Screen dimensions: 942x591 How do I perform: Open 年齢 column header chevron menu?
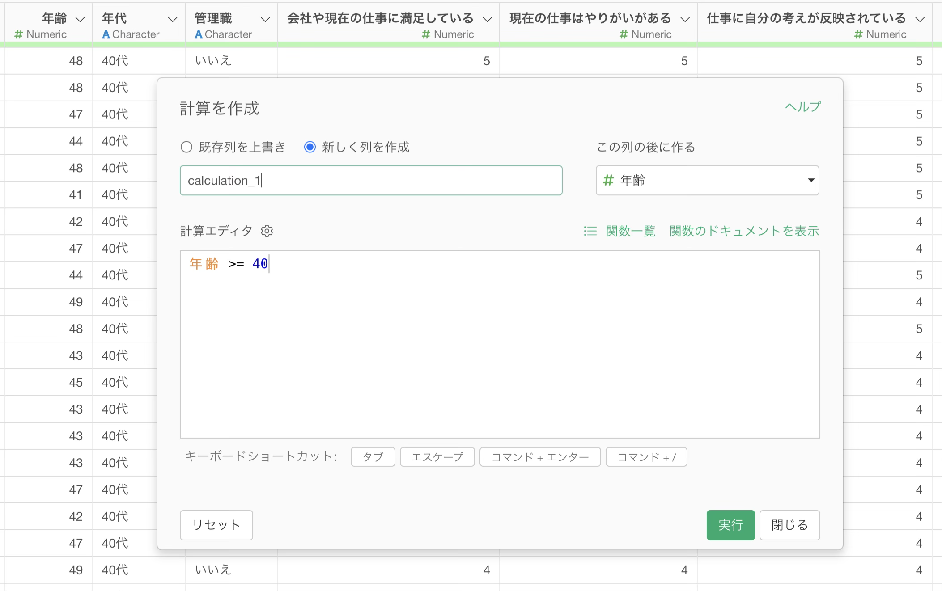pyautogui.click(x=80, y=19)
